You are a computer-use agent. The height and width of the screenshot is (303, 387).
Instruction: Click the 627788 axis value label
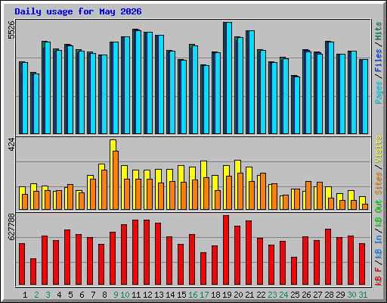click(11, 227)
